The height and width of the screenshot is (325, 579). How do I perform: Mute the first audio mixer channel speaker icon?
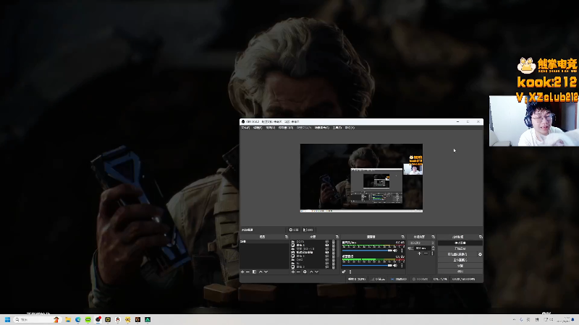coord(395,251)
